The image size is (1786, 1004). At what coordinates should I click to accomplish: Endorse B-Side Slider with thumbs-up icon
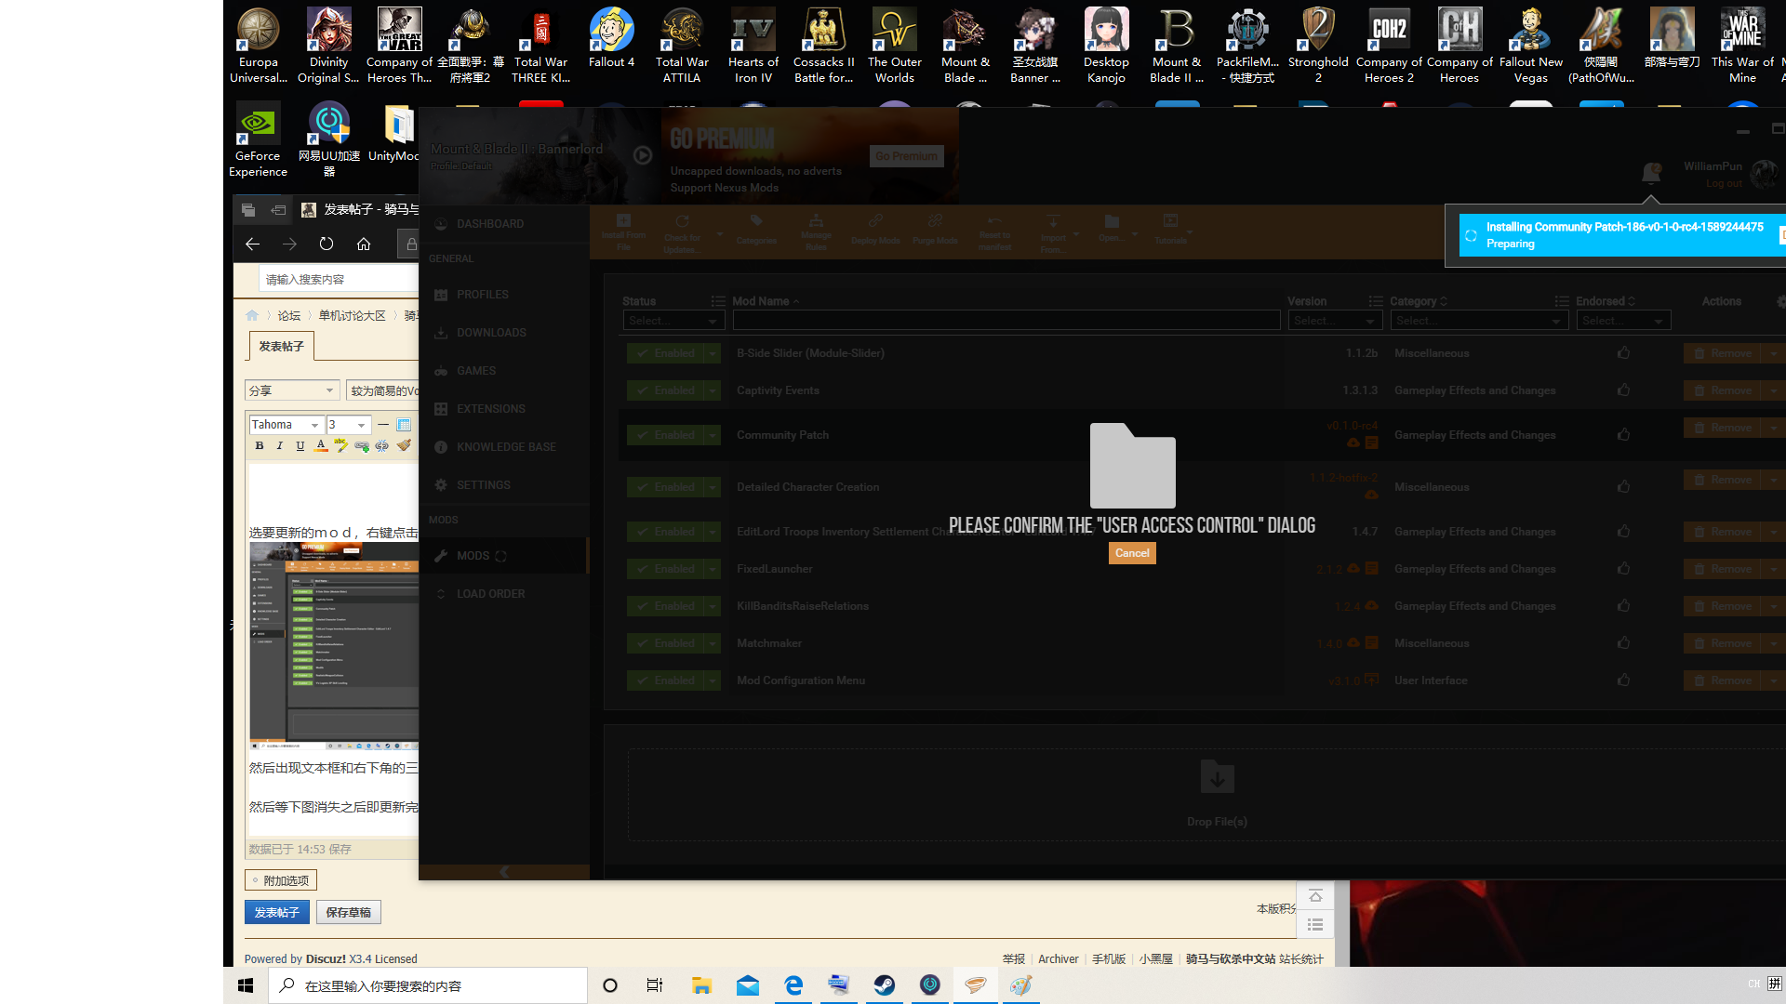(x=1623, y=353)
